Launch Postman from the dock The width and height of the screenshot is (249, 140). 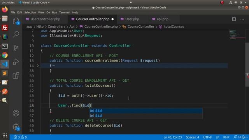tap(5, 91)
